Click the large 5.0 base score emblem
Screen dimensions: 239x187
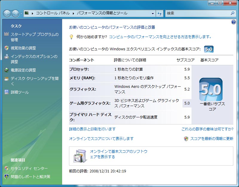click(x=211, y=89)
